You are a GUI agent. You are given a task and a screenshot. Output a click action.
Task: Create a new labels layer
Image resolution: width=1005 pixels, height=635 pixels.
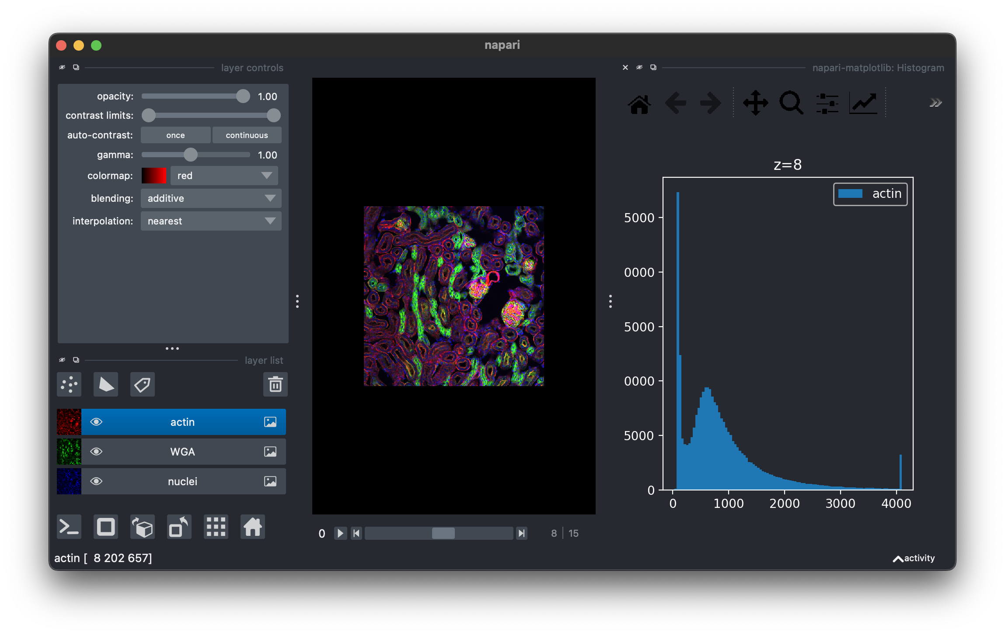click(143, 385)
